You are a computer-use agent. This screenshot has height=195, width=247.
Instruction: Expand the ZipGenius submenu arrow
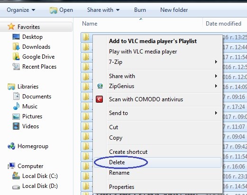216,86
